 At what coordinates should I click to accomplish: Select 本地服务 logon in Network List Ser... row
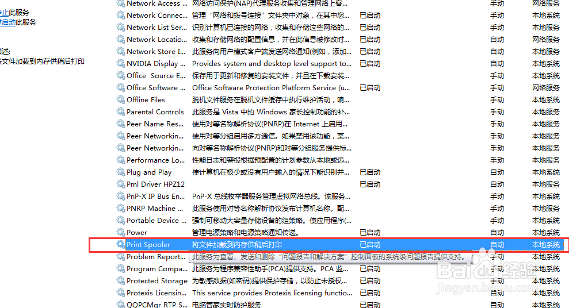point(546,27)
